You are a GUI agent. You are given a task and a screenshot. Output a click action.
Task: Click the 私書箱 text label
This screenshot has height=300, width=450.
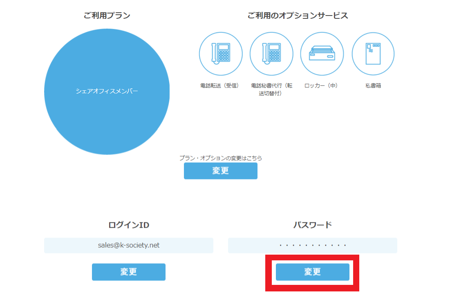[x=373, y=86]
